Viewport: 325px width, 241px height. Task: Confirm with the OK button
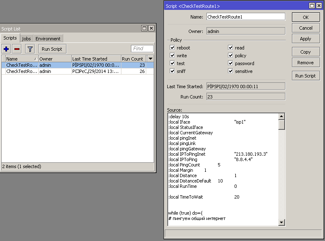pyautogui.click(x=306, y=17)
